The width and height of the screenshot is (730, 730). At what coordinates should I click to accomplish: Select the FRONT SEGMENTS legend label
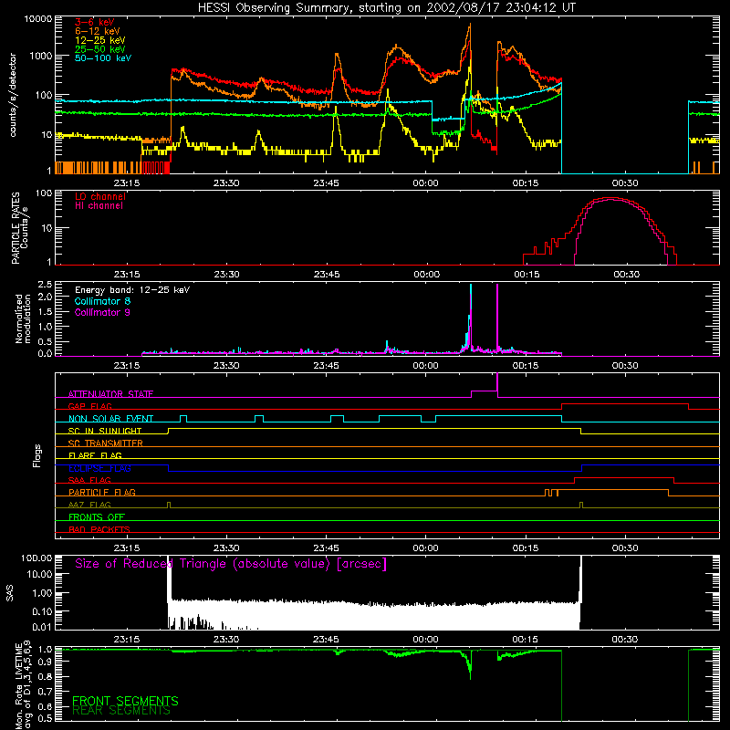point(125,701)
